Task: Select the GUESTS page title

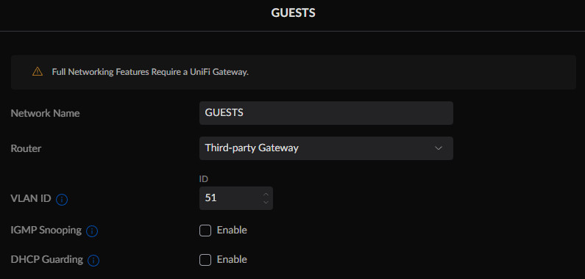Action: point(293,13)
